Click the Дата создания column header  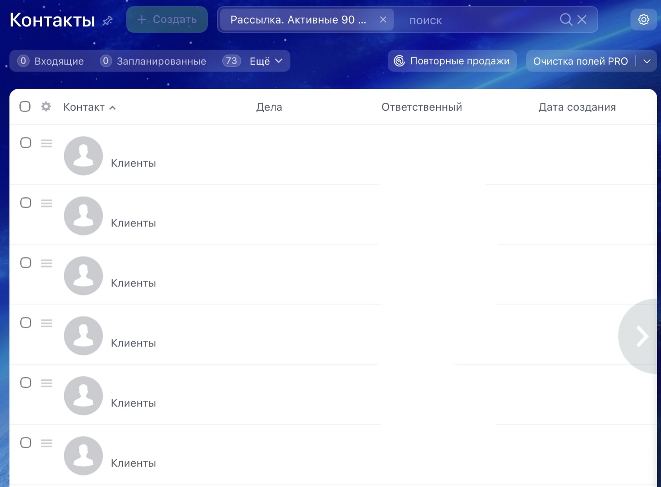point(577,107)
